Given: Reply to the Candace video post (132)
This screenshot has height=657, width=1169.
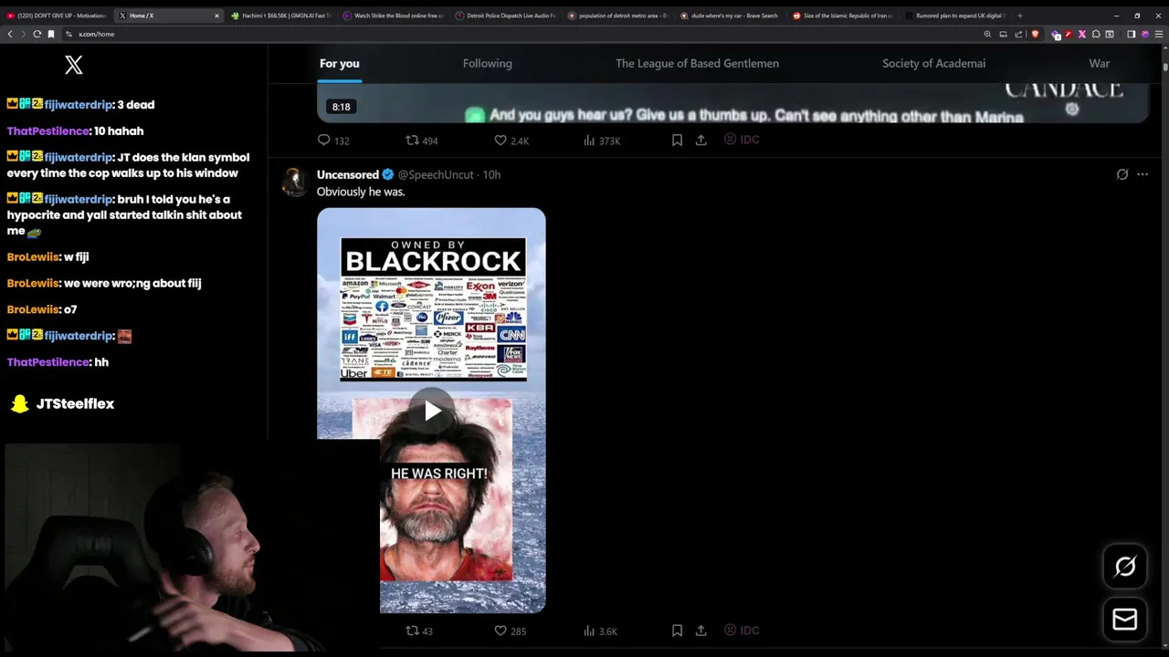Looking at the screenshot, I should click(x=333, y=141).
